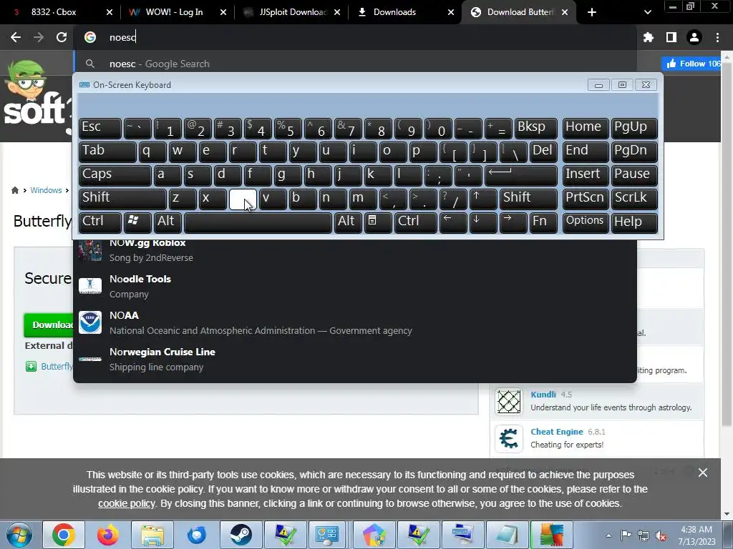Switch to the WOW! Log In tab
This screenshot has height=549, width=733.
click(175, 12)
